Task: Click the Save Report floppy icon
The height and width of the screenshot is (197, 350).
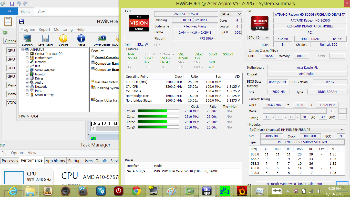Action: [45, 40]
